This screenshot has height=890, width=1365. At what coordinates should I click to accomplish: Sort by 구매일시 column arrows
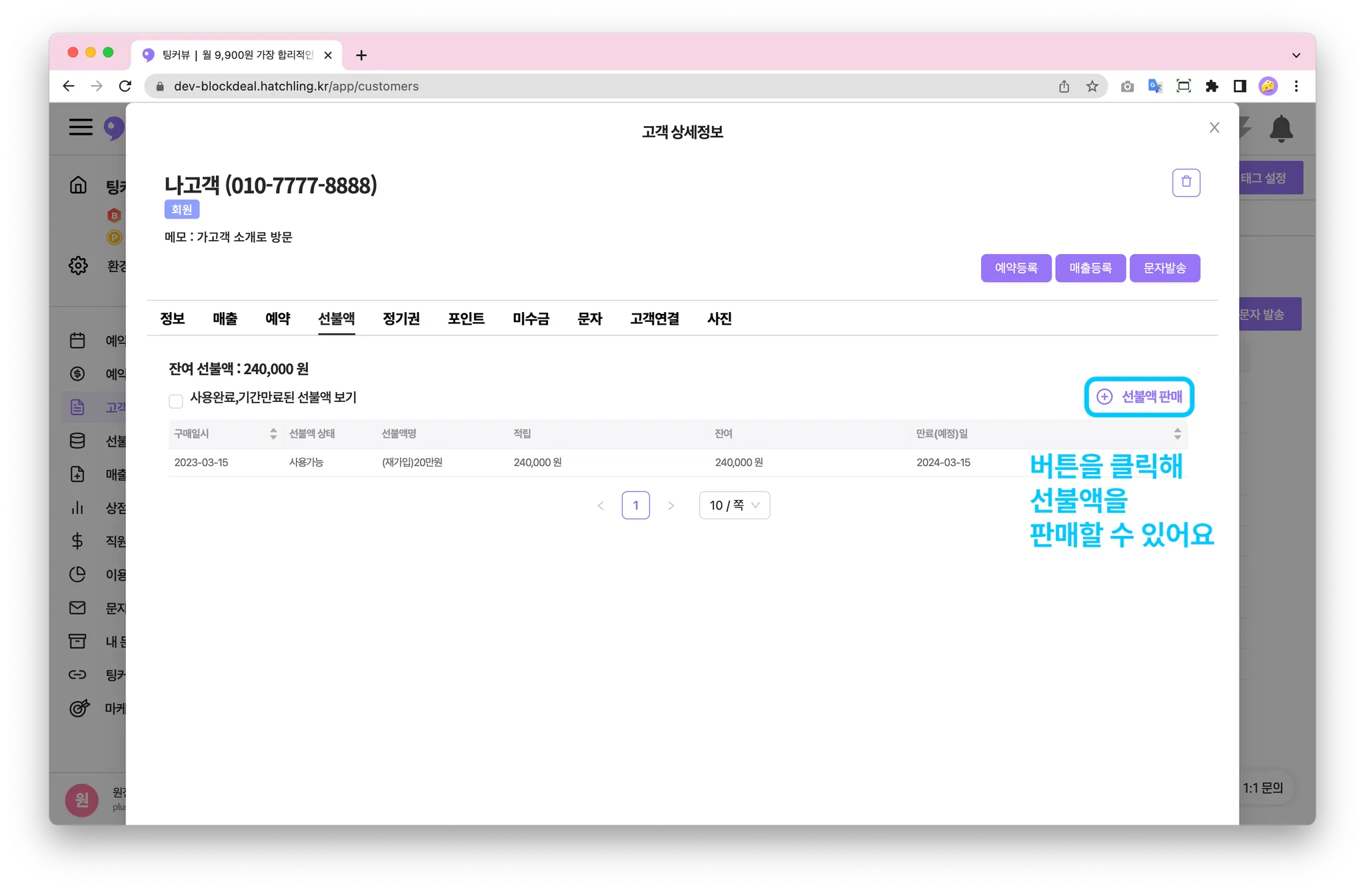[x=273, y=434]
